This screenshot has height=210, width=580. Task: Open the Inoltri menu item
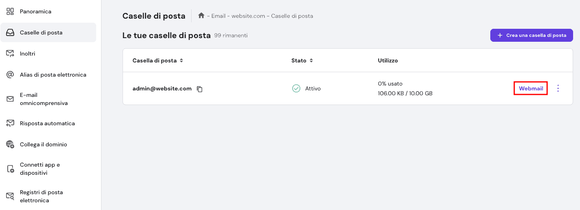(x=28, y=54)
